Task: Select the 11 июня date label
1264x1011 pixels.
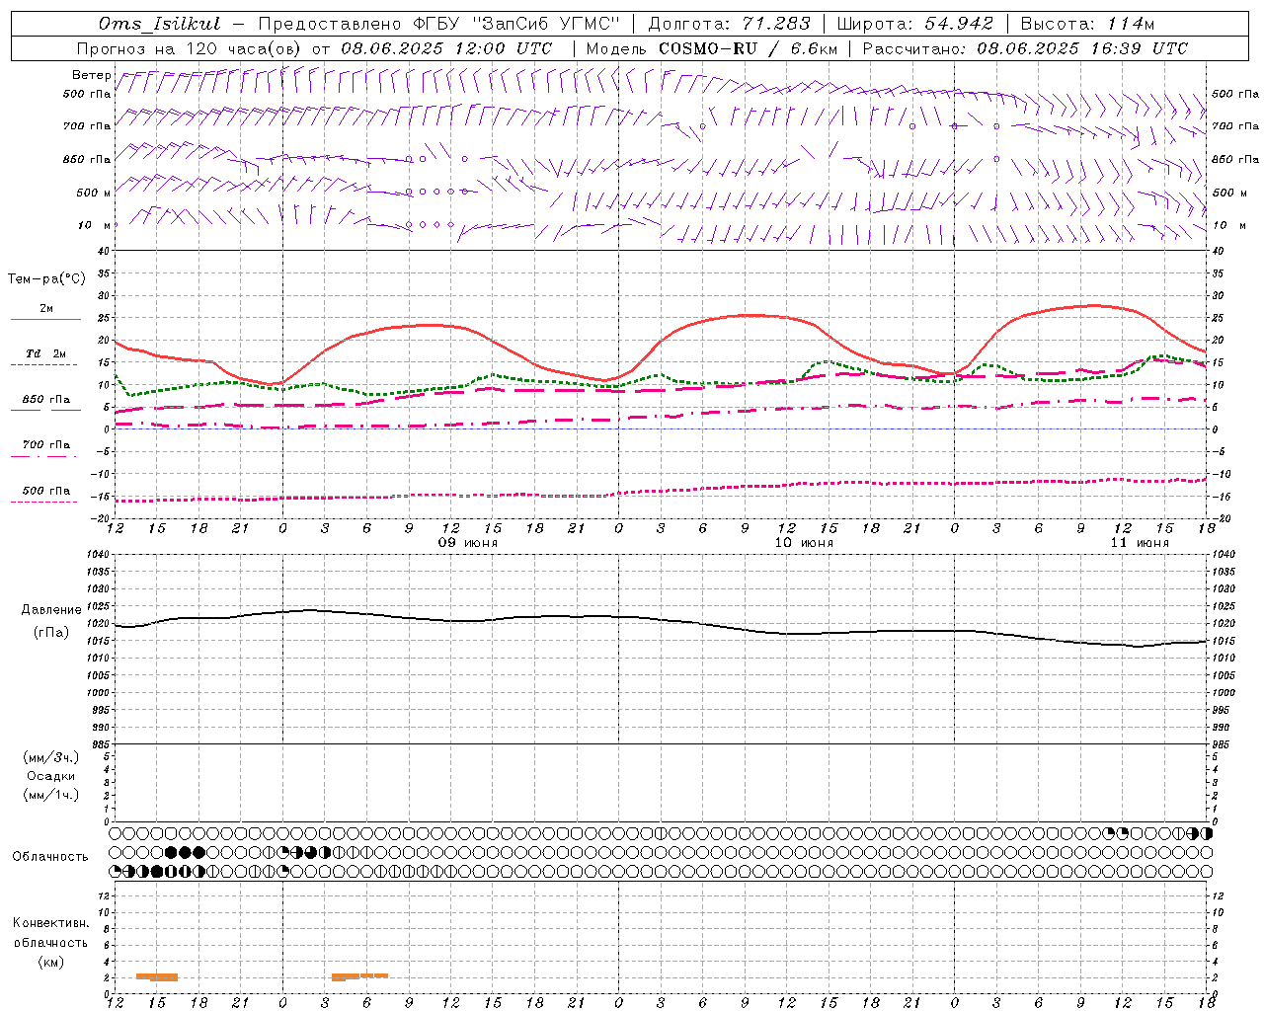Action: pyautogui.click(x=1139, y=543)
